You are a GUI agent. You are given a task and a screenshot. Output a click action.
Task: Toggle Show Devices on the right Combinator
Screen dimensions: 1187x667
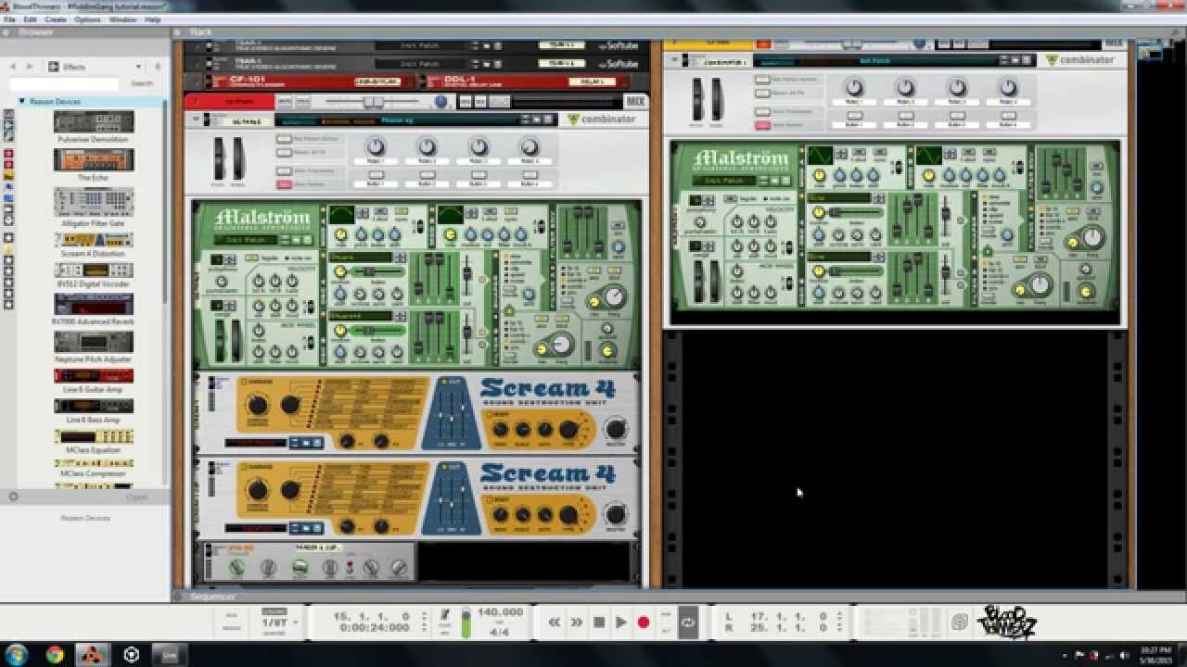point(763,125)
